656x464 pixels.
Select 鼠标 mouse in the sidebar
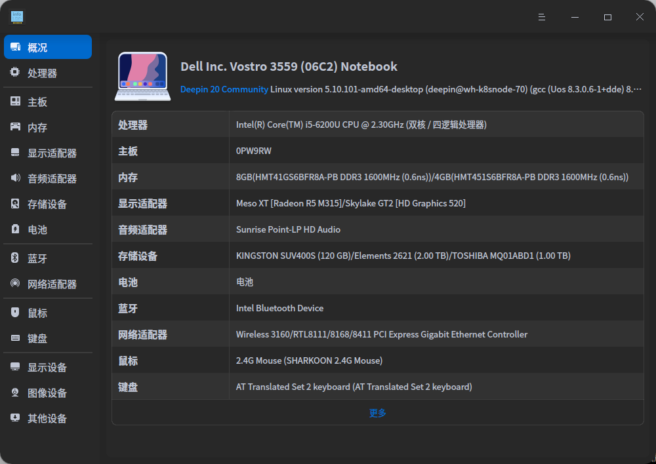(48, 313)
